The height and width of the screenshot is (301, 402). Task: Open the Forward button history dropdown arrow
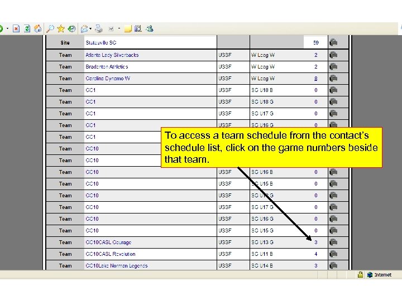coord(7,28)
